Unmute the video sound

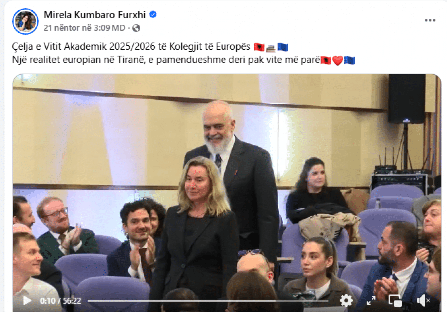coord(423,300)
